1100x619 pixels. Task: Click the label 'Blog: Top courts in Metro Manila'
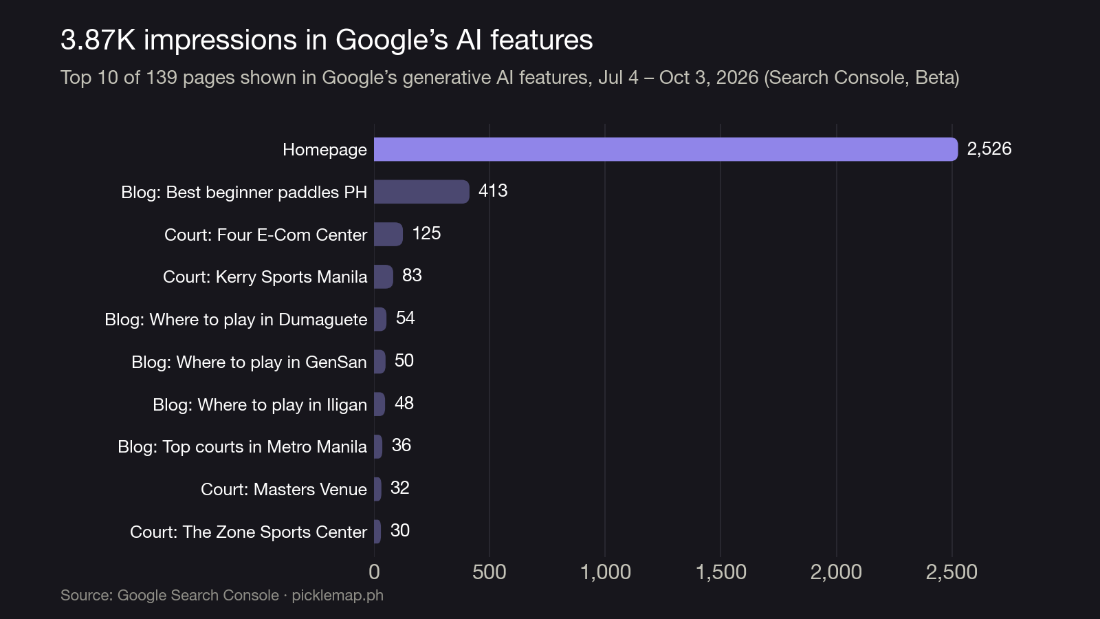tap(242, 447)
